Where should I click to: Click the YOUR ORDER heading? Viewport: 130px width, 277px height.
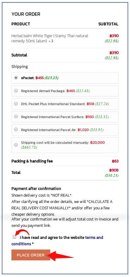26,14
